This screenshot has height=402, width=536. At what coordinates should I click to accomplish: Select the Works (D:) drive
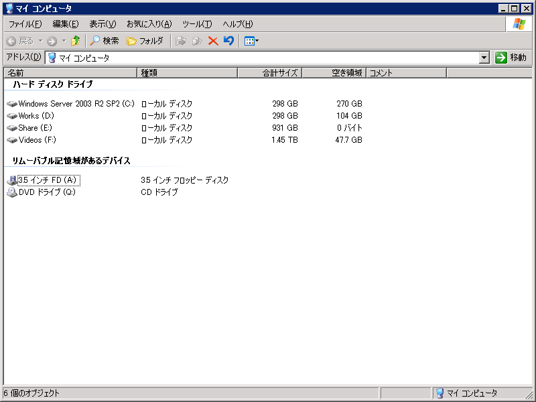coord(36,116)
